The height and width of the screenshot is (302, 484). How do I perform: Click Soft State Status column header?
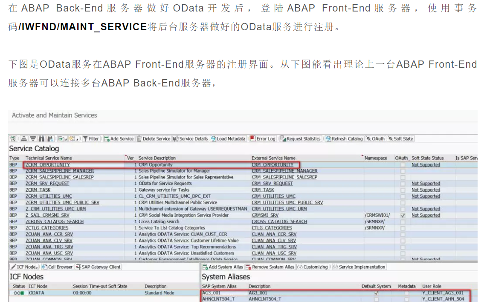coord(428,158)
